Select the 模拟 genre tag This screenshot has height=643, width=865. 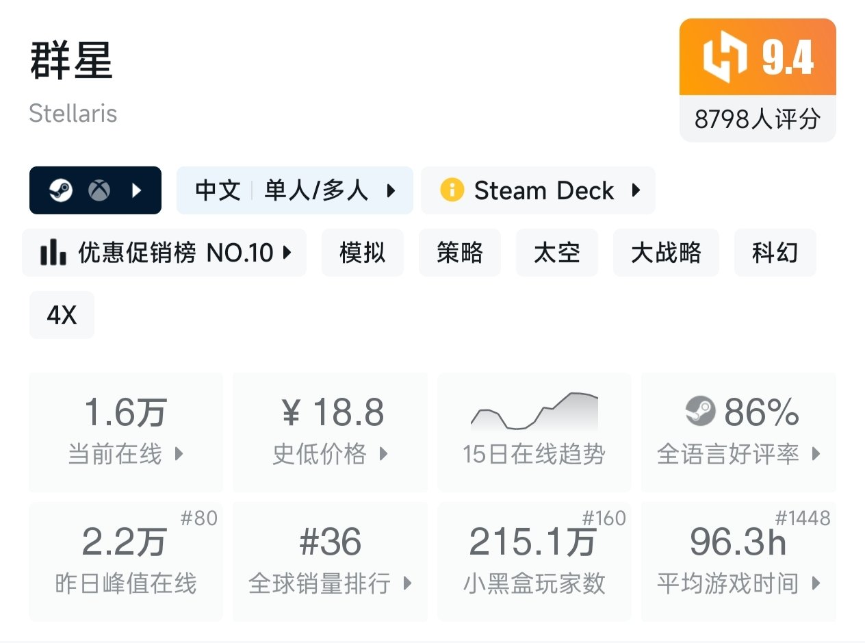(x=363, y=253)
